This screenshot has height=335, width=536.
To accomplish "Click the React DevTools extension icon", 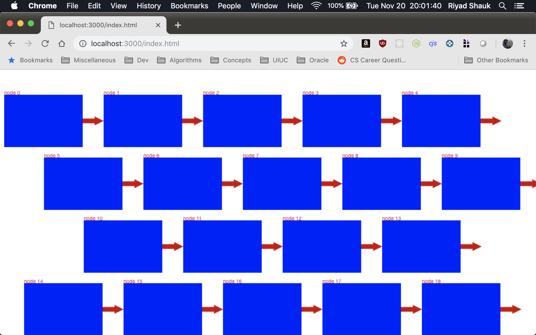I will pos(399,43).
